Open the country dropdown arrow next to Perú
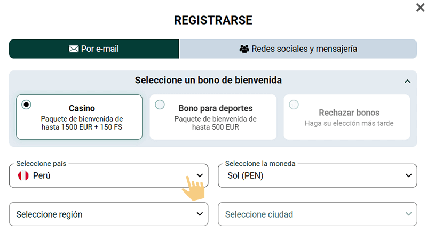 tap(200, 175)
